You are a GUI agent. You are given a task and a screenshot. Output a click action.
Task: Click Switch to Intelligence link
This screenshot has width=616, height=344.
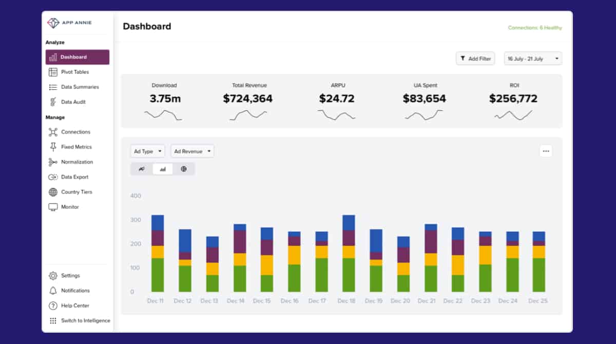(85, 321)
